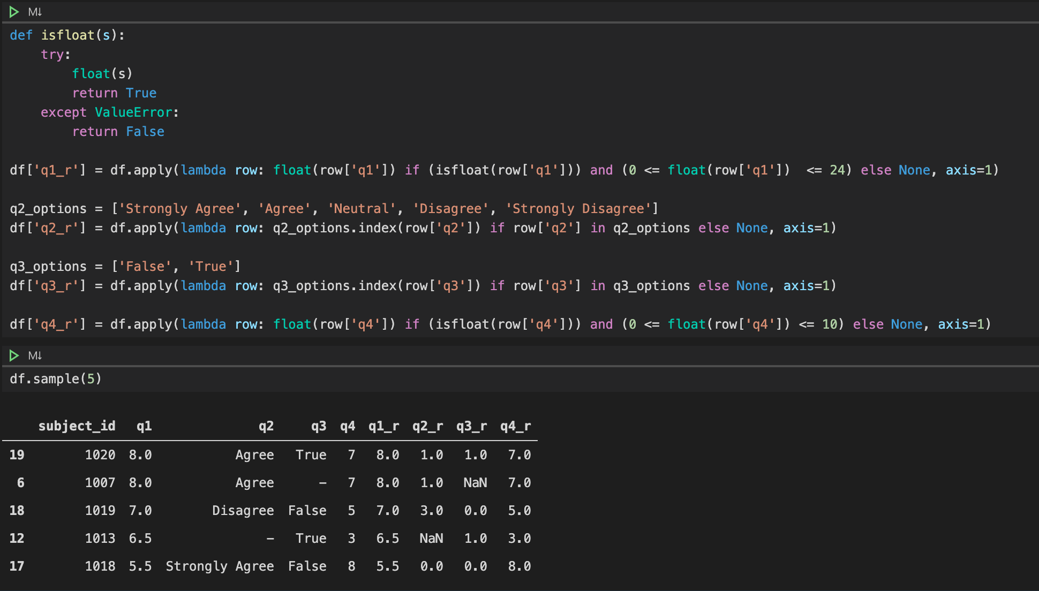Click 'return True' inside the isfloat function
Screen dimensions: 1039x591
114,93
